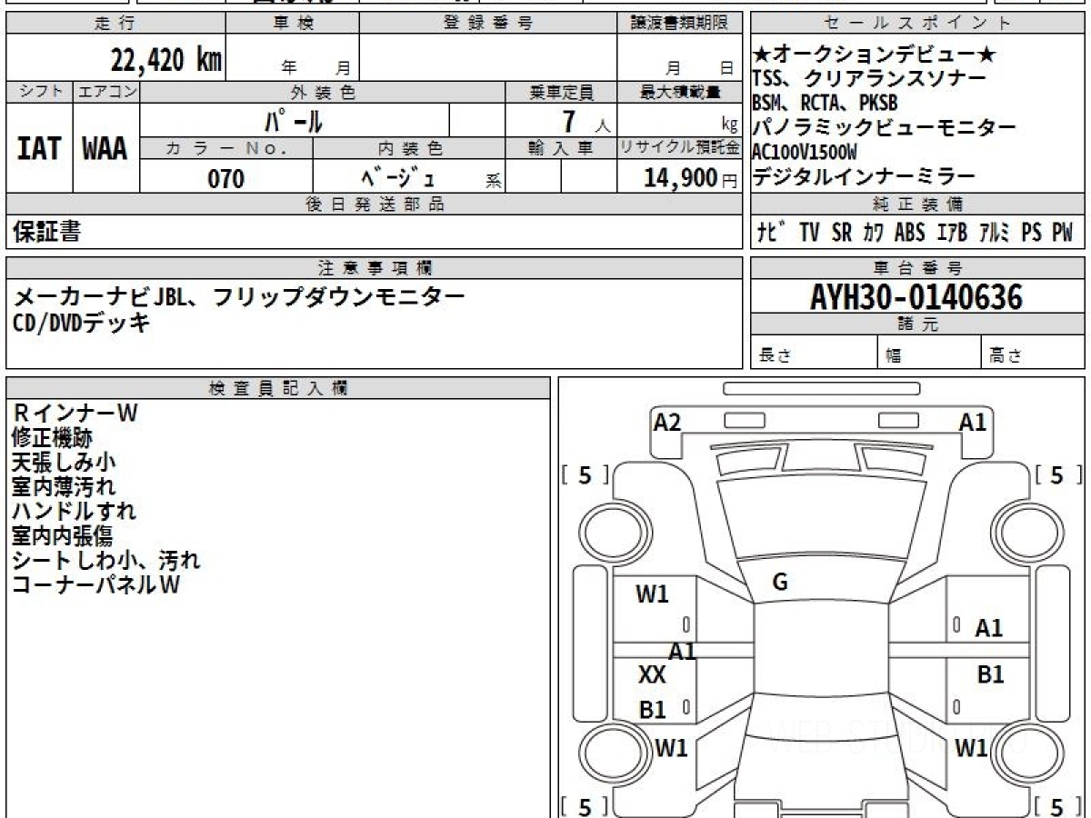Screen dimensions: 1091x818
Task: Select the 長さ dimension label
Action: tap(776, 356)
